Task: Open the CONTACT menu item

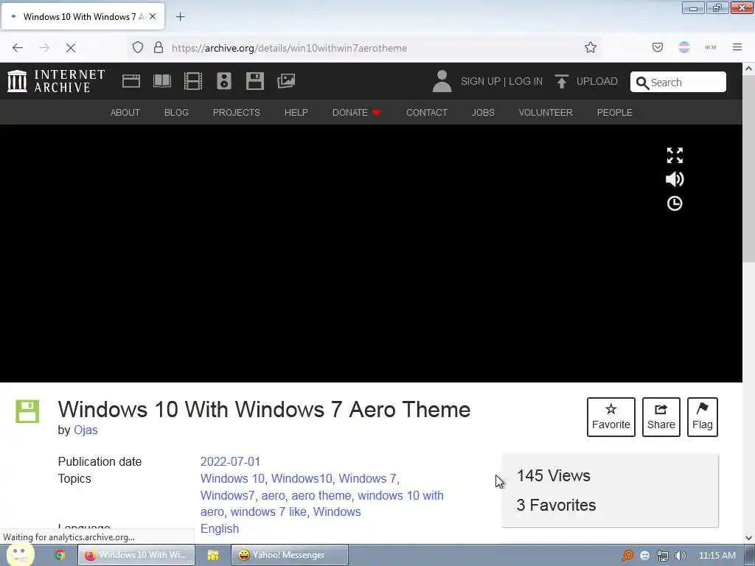Action: click(x=427, y=113)
